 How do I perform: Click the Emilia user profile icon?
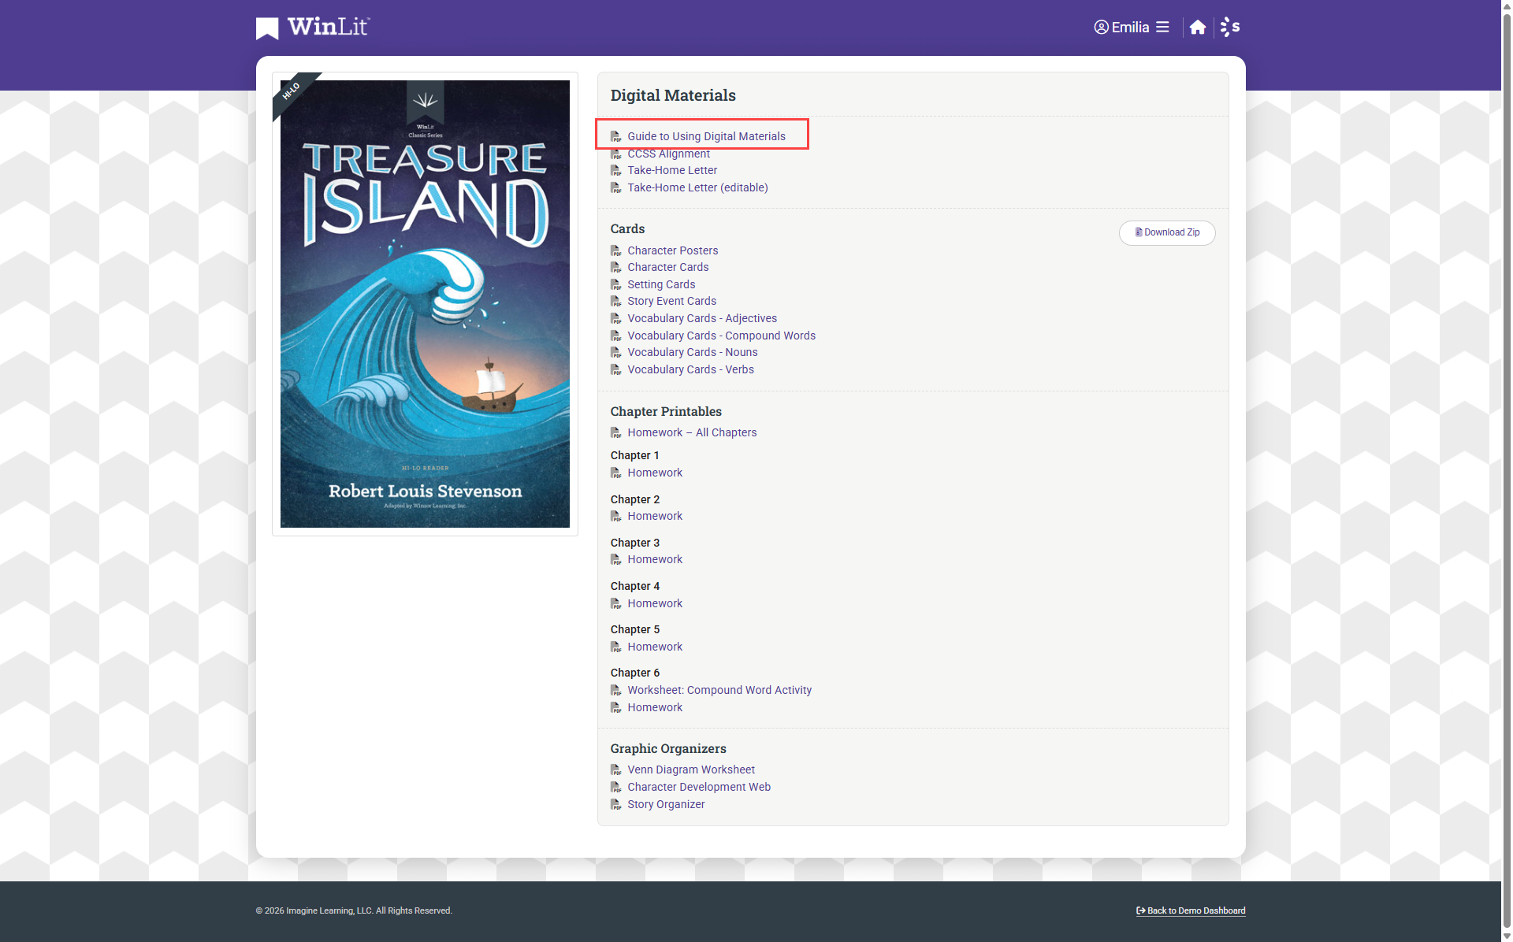click(1101, 28)
